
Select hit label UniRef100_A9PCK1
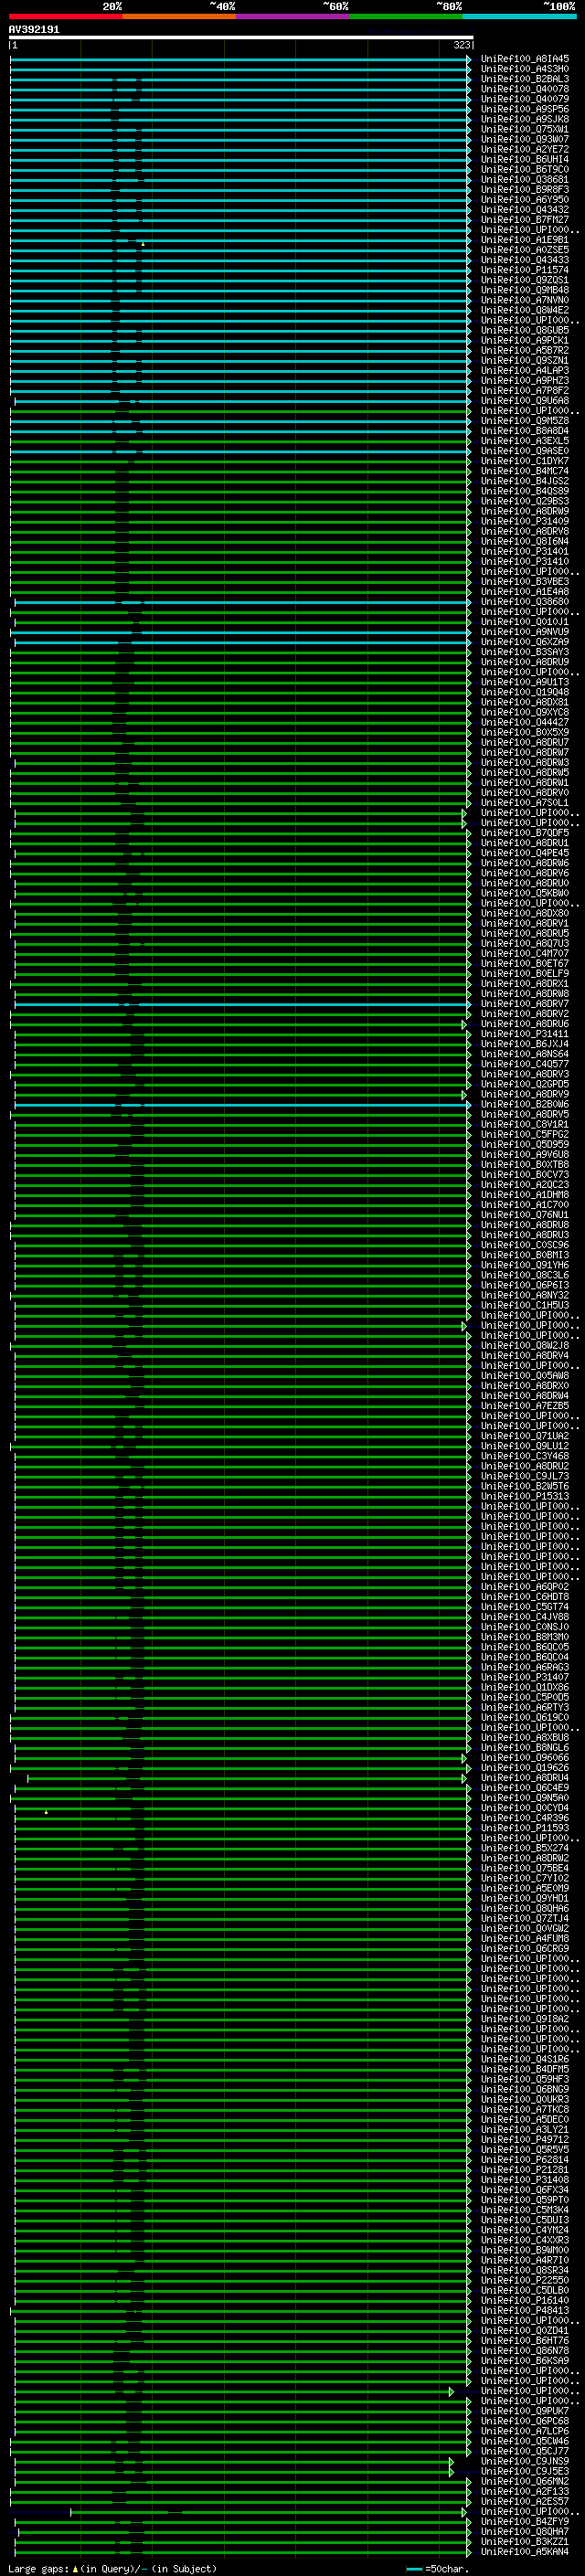click(524, 340)
